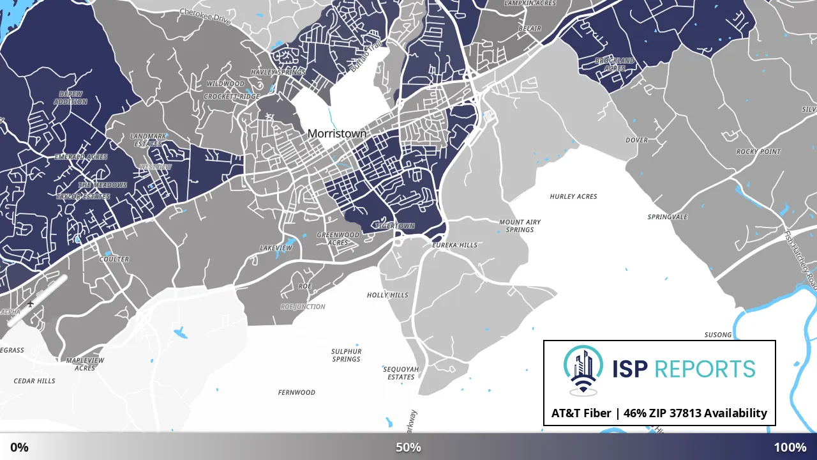The width and height of the screenshot is (817, 460).
Task: Select the Wildwood label
Action: coord(225,84)
